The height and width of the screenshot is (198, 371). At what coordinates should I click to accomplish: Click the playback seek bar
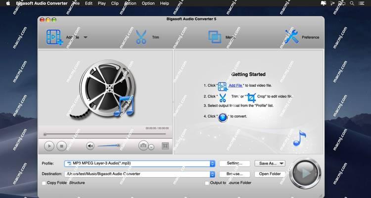[105, 134]
